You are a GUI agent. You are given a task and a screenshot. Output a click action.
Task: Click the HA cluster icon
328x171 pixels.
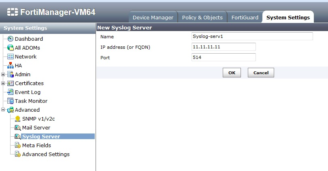pos(11,65)
